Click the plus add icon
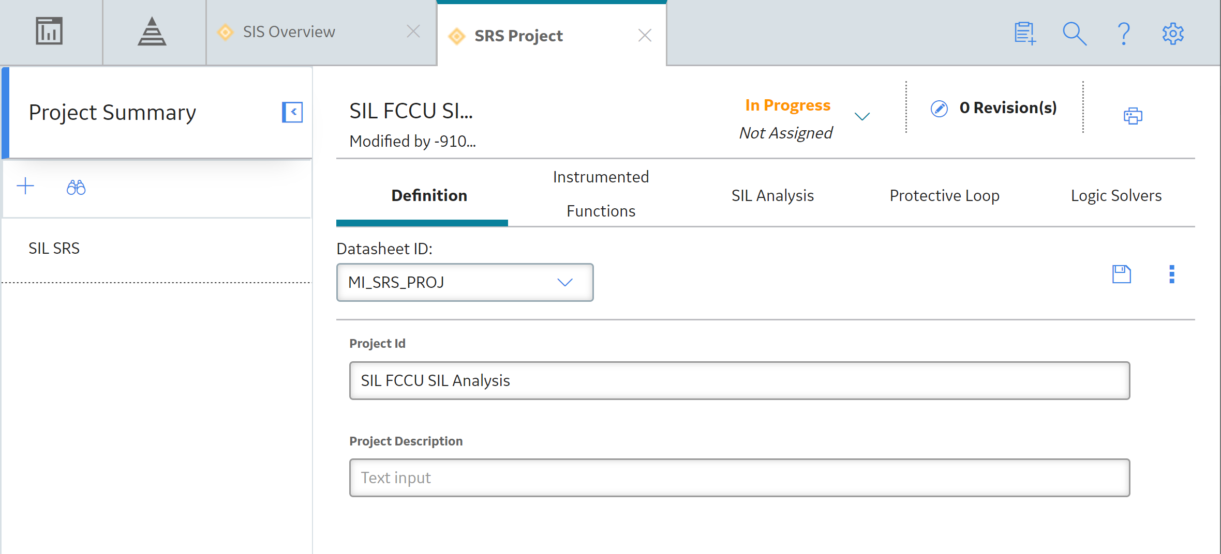 25,186
